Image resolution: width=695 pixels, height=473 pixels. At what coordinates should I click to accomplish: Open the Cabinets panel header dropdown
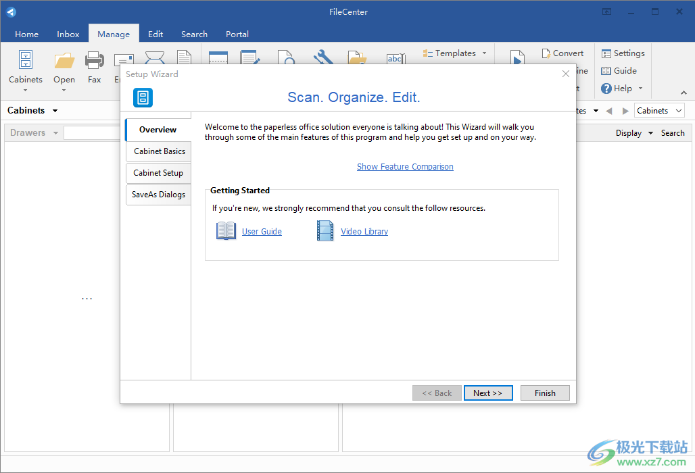(55, 111)
